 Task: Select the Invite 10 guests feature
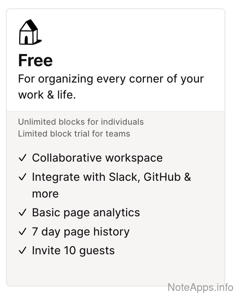73,250
